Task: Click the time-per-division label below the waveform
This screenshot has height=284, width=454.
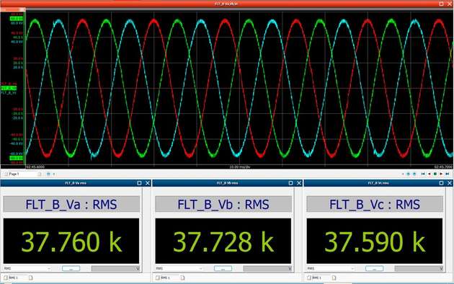Action: click(x=240, y=167)
